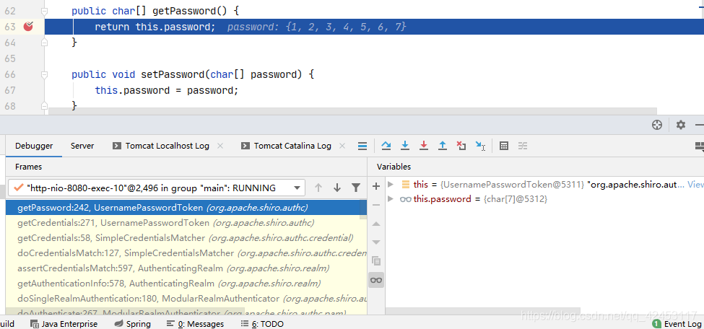This screenshot has height=329, width=704.
Task: Click the previous frame up arrow
Action: (318, 188)
